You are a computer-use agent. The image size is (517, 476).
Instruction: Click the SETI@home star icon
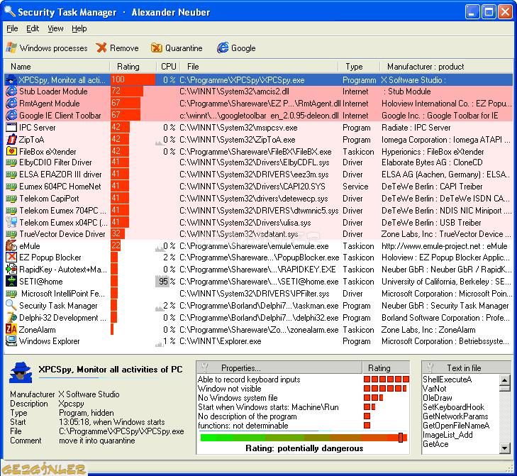click(x=11, y=282)
